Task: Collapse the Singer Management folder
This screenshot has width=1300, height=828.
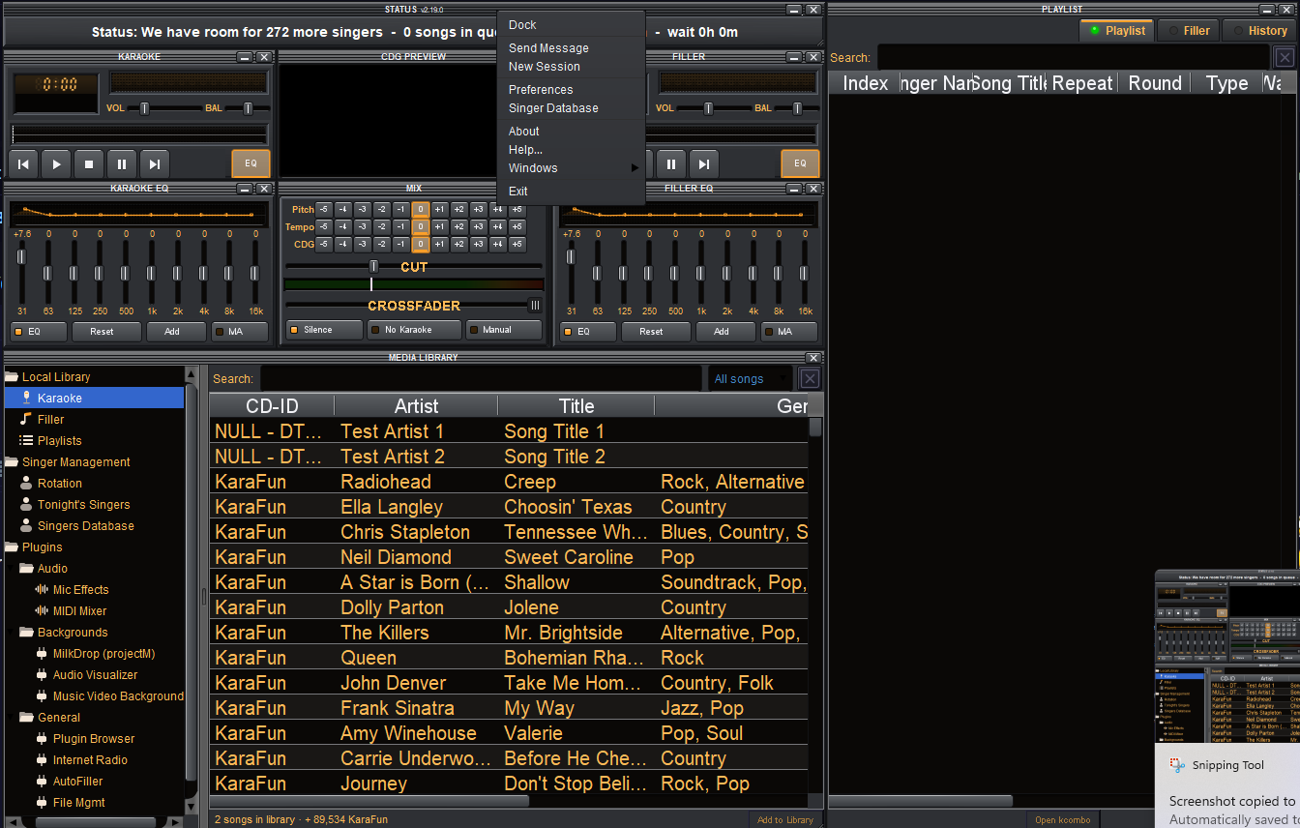Action: click(x=12, y=461)
